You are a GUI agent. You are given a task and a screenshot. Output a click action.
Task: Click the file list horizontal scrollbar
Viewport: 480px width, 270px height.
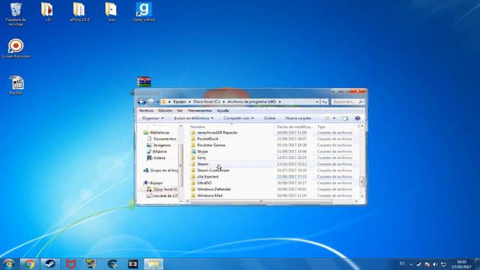(261, 202)
